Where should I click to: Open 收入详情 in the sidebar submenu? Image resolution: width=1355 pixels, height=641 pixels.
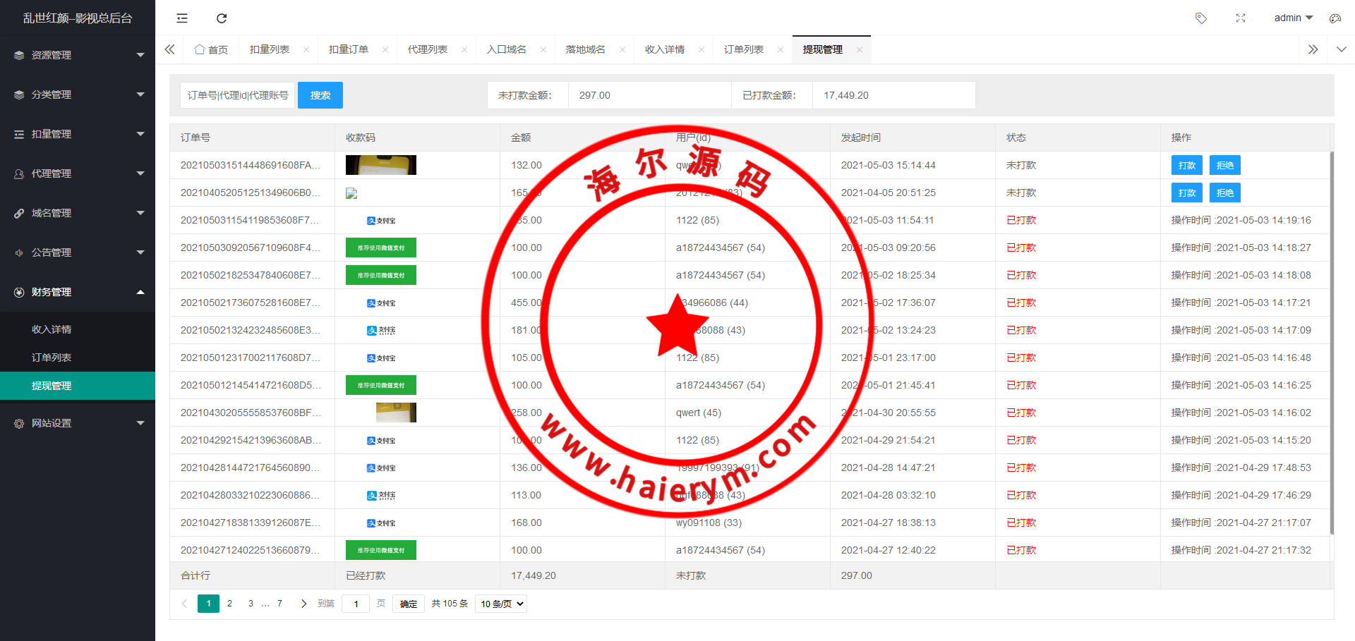click(x=52, y=329)
